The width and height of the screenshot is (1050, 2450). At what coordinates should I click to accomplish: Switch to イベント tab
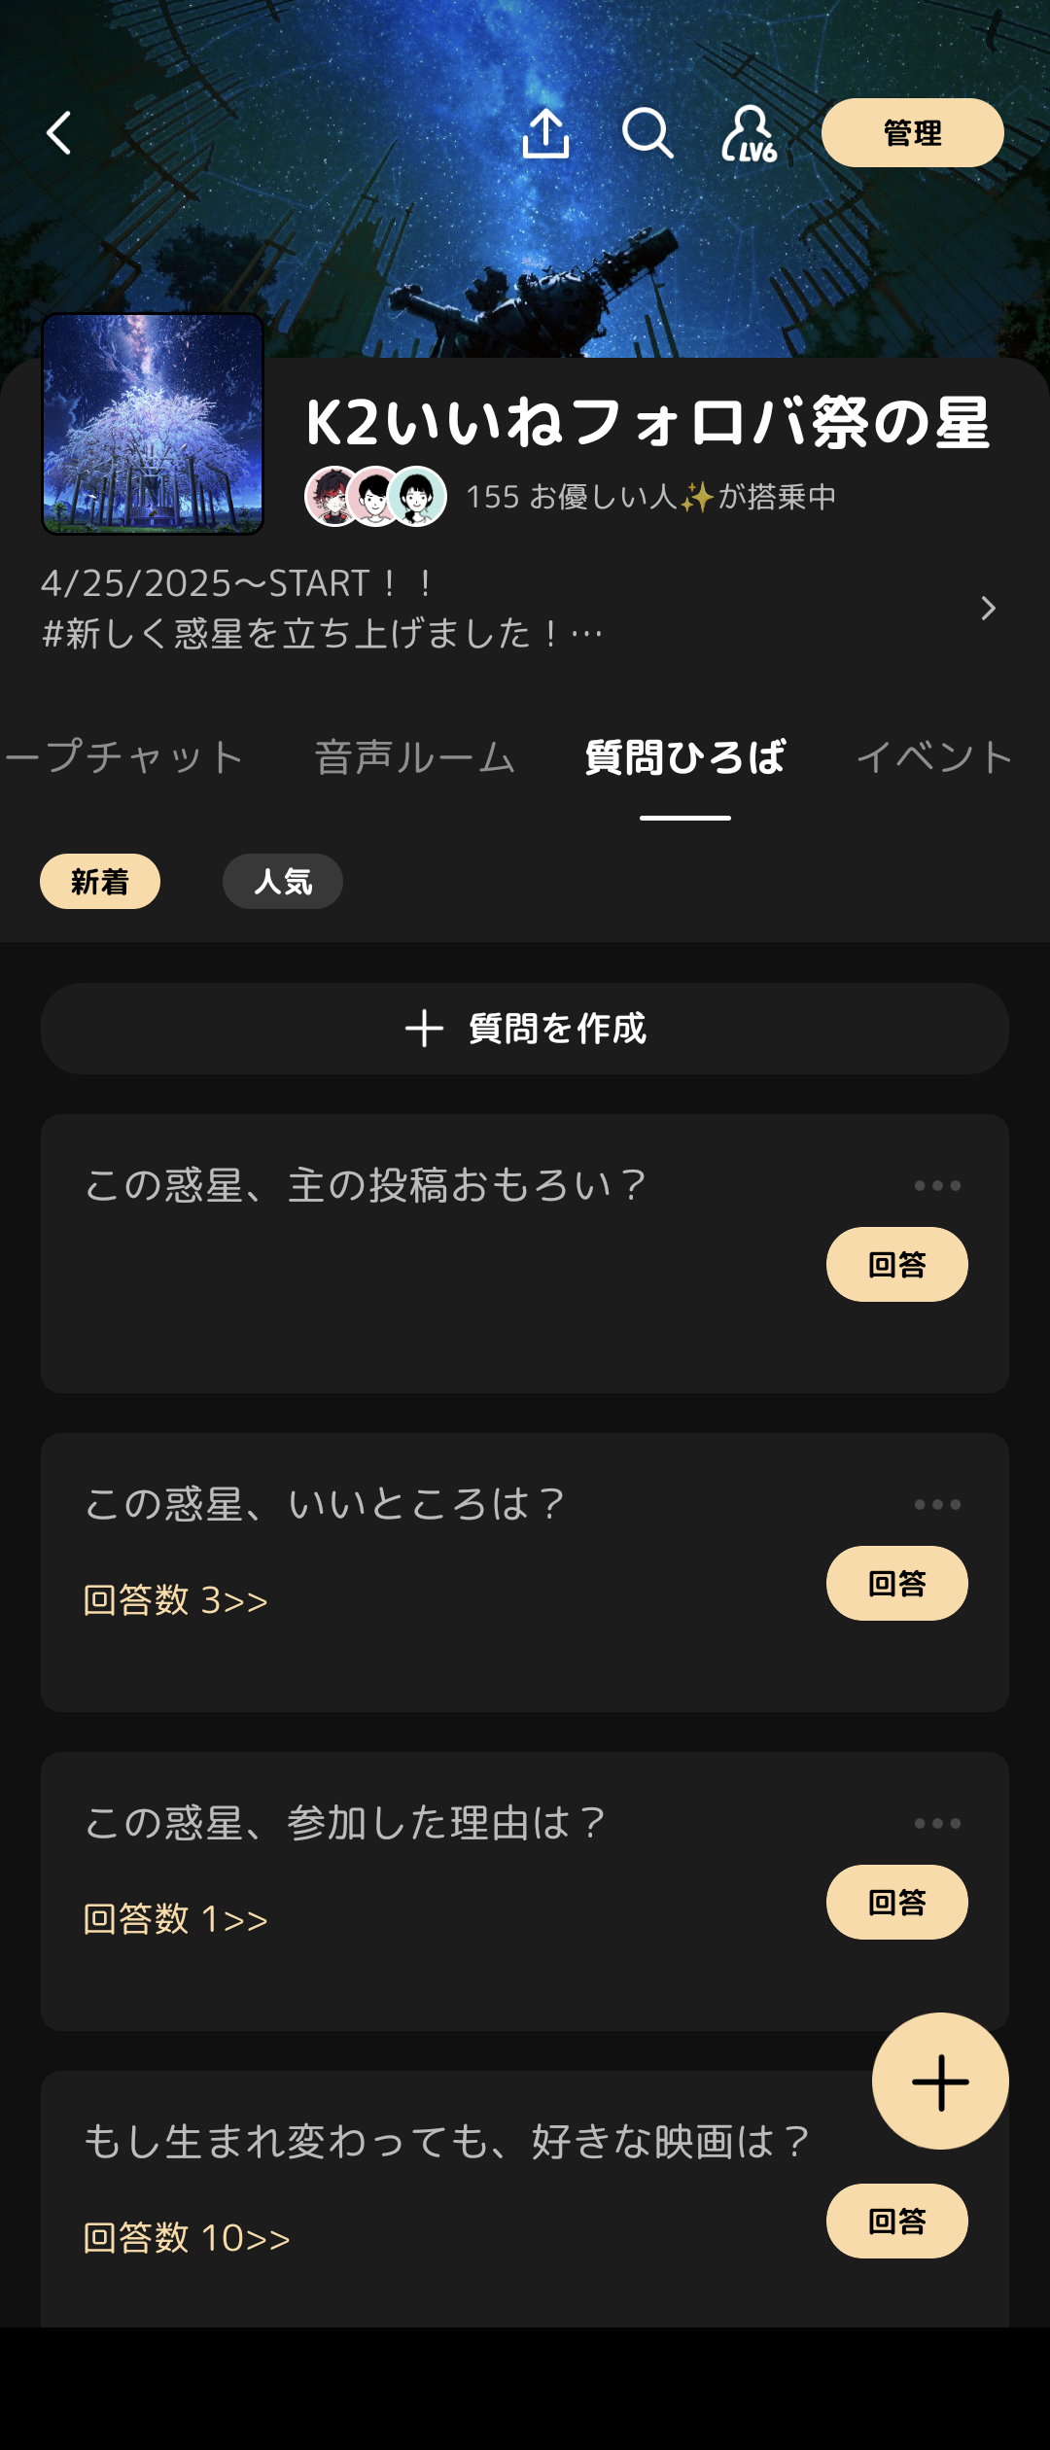point(935,757)
